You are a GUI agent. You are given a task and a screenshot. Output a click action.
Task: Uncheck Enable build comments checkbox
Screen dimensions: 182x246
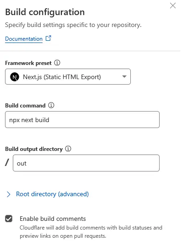pyautogui.click(x=9, y=219)
